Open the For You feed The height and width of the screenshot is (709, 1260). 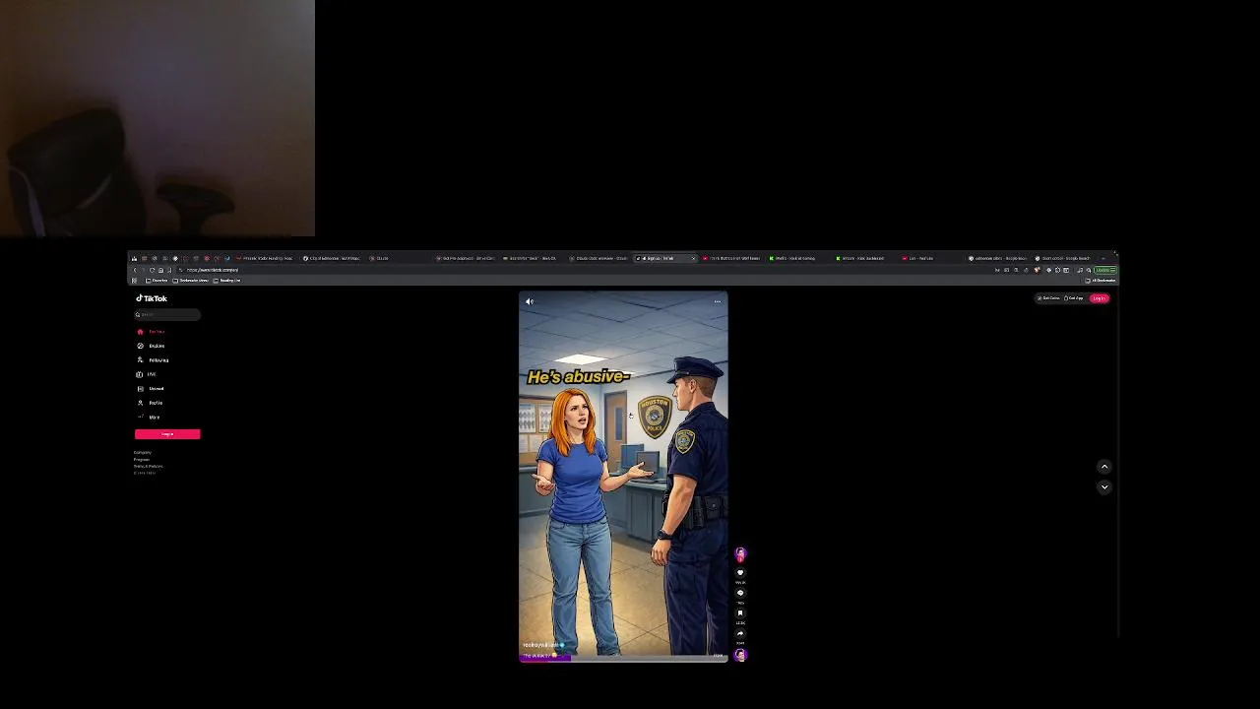pos(152,332)
